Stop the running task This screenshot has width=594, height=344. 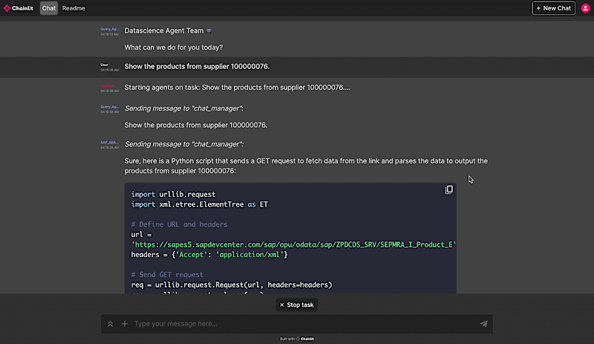(296, 305)
